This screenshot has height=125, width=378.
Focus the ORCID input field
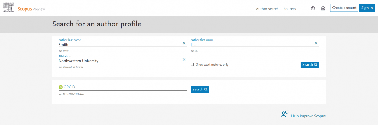123,87
